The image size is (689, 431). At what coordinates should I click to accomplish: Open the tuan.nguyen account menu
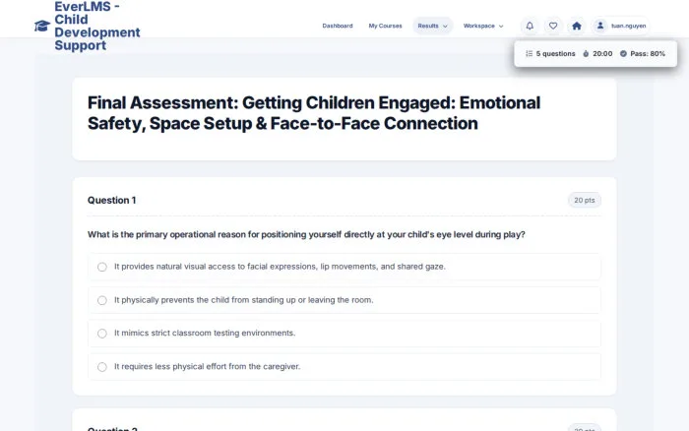click(620, 26)
